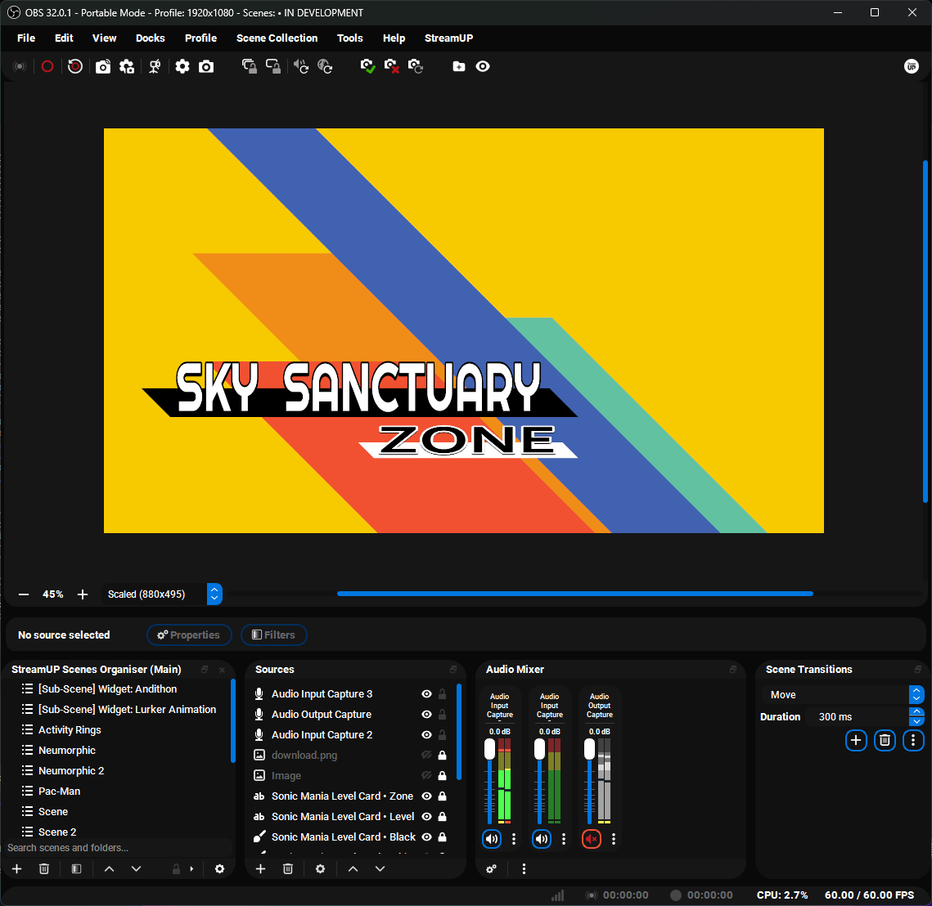Open advanced audio properties gear in Audio Mixer
The height and width of the screenshot is (906, 932).
tap(491, 868)
